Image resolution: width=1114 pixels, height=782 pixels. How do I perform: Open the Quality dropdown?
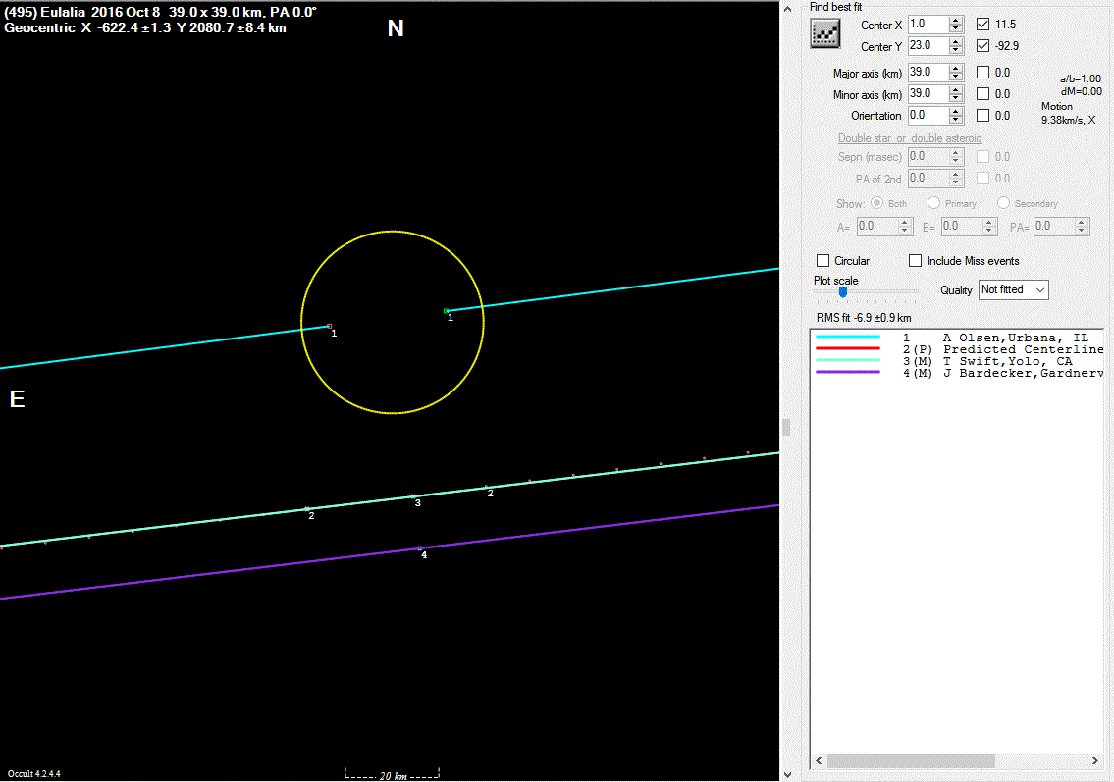coord(1013,289)
